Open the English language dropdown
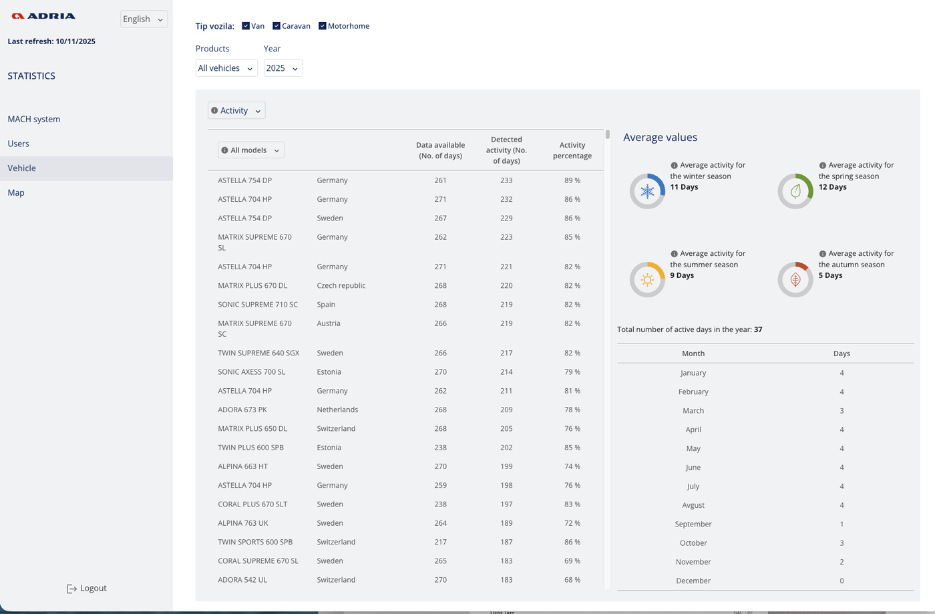This screenshot has height=614, width=935. [x=144, y=19]
